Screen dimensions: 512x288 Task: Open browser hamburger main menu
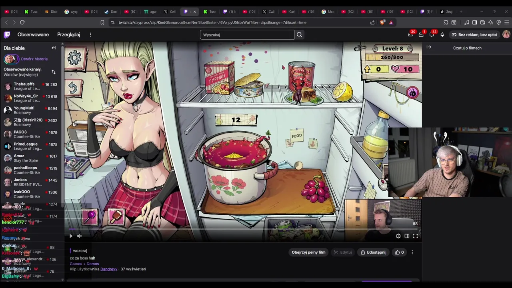(x=506, y=22)
